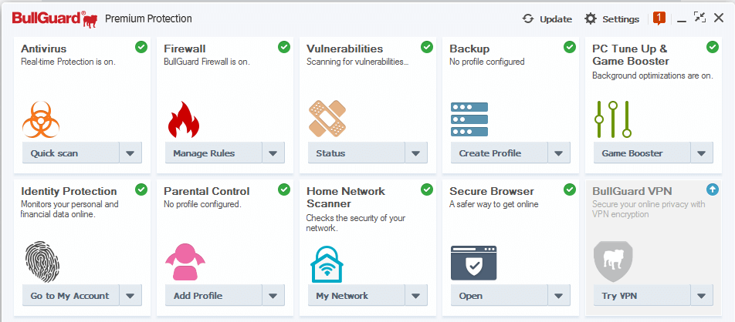Click the Backup server stack icon
Screen dimensions: 735x322
(x=469, y=119)
